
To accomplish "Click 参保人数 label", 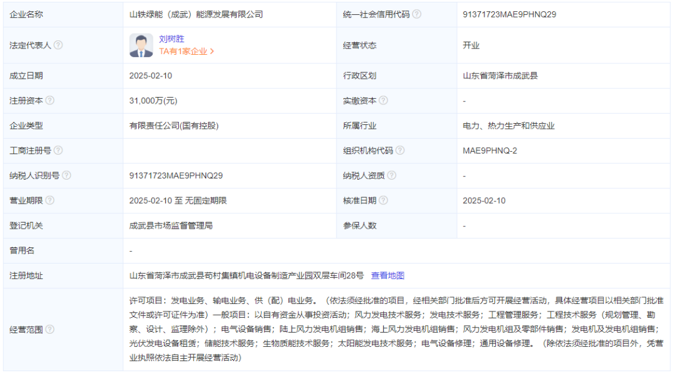I will 360,225.
